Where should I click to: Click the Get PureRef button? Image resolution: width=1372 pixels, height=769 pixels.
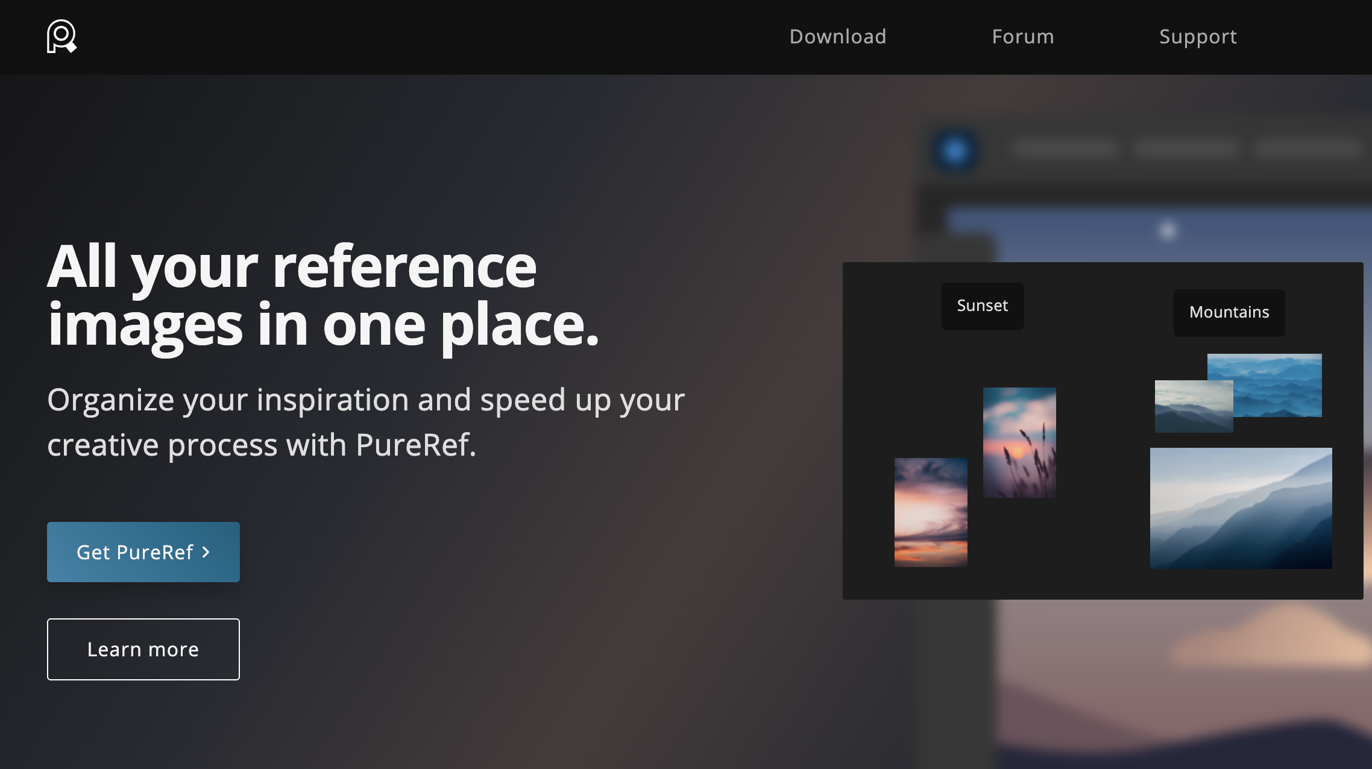143,551
